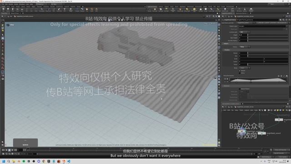Open the network editor Tools menu
Viewport: 291px width, 164px height.
coord(241,110)
